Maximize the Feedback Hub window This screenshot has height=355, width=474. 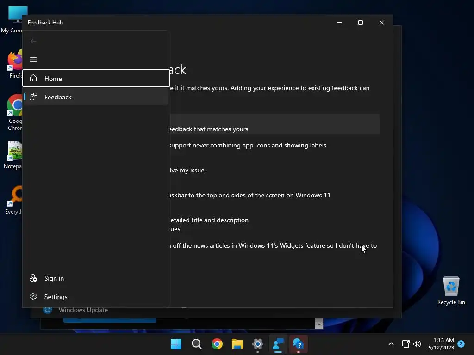(x=360, y=23)
